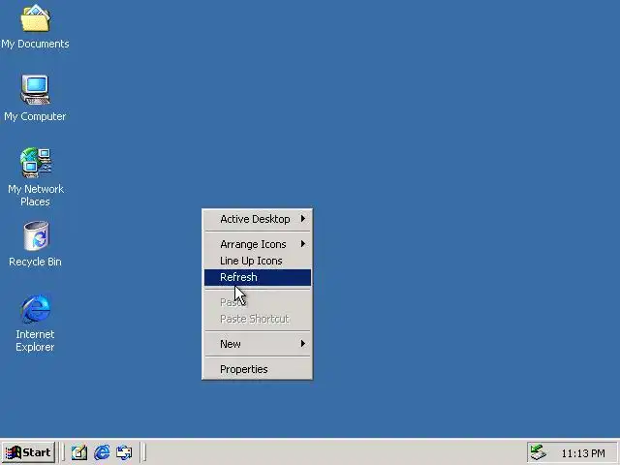The height and width of the screenshot is (465, 620).
Task: Launch Outlook Express from quick launch
Action: click(124, 452)
